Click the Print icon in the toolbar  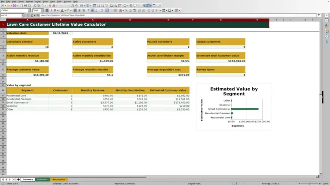pyautogui.click(x=25, y=6)
